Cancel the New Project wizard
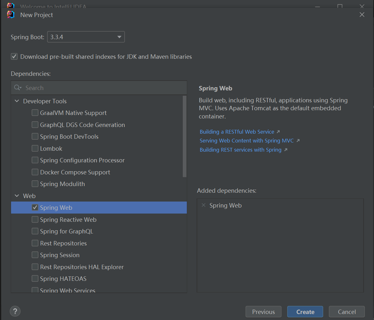The height and width of the screenshot is (320, 374). (x=347, y=312)
